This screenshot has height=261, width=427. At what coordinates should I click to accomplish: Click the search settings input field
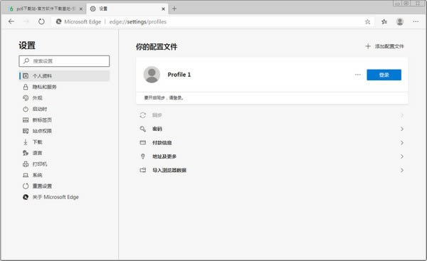[x=64, y=61]
